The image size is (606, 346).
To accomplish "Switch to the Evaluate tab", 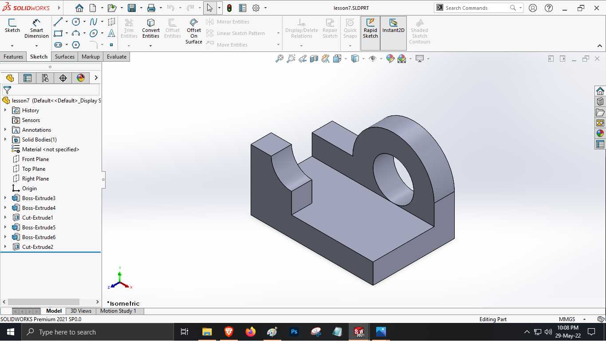I will [x=117, y=57].
